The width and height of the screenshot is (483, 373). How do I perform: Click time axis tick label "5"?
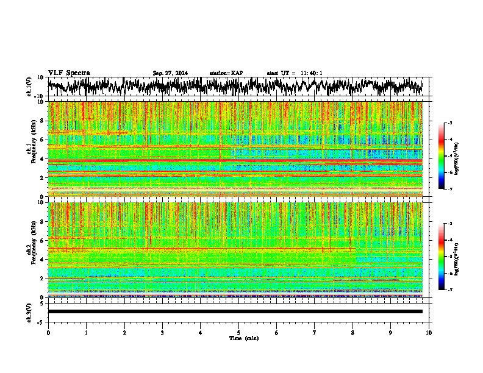(x=238, y=333)
